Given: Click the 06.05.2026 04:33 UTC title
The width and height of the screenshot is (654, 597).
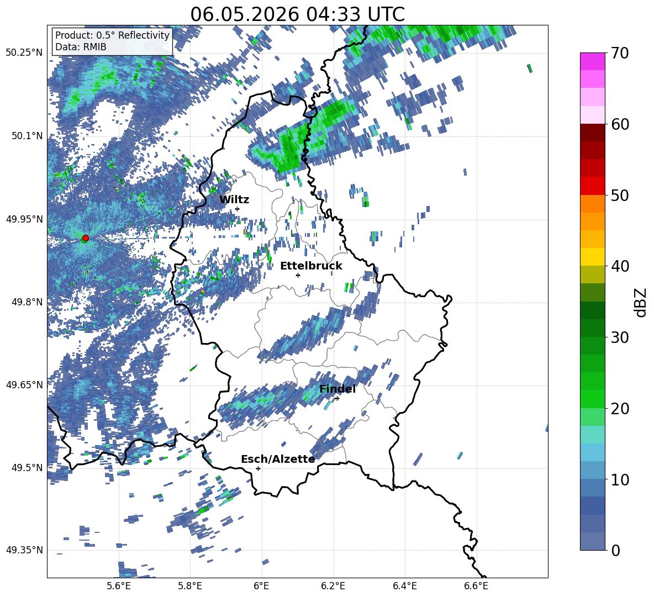Looking at the screenshot, I should click(297, 14).
